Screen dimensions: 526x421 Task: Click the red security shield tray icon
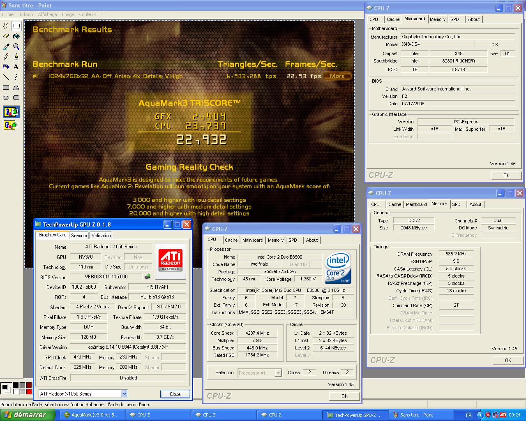click(x=488, y=415)
